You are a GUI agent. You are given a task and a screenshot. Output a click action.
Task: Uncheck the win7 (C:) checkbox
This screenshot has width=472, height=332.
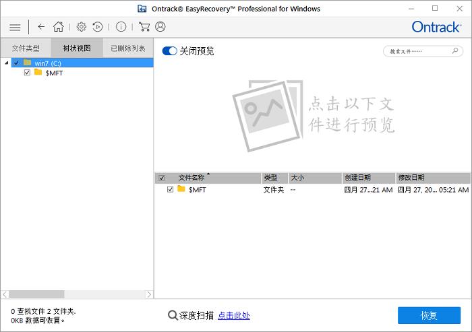pos(16,63)
